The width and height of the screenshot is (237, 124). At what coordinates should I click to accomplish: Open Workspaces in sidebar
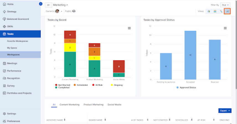tap(20, 55)
